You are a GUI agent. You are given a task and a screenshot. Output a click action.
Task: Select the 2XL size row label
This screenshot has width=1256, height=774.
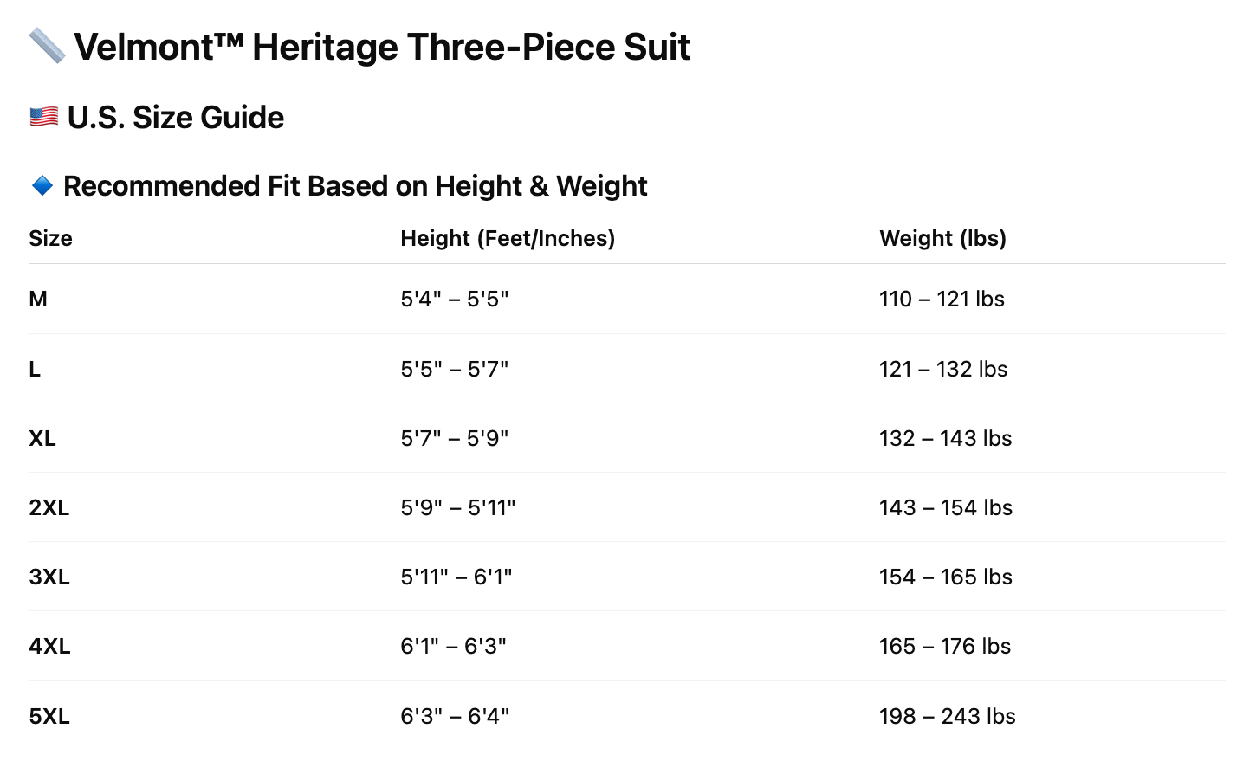click(x=49, y=508)
